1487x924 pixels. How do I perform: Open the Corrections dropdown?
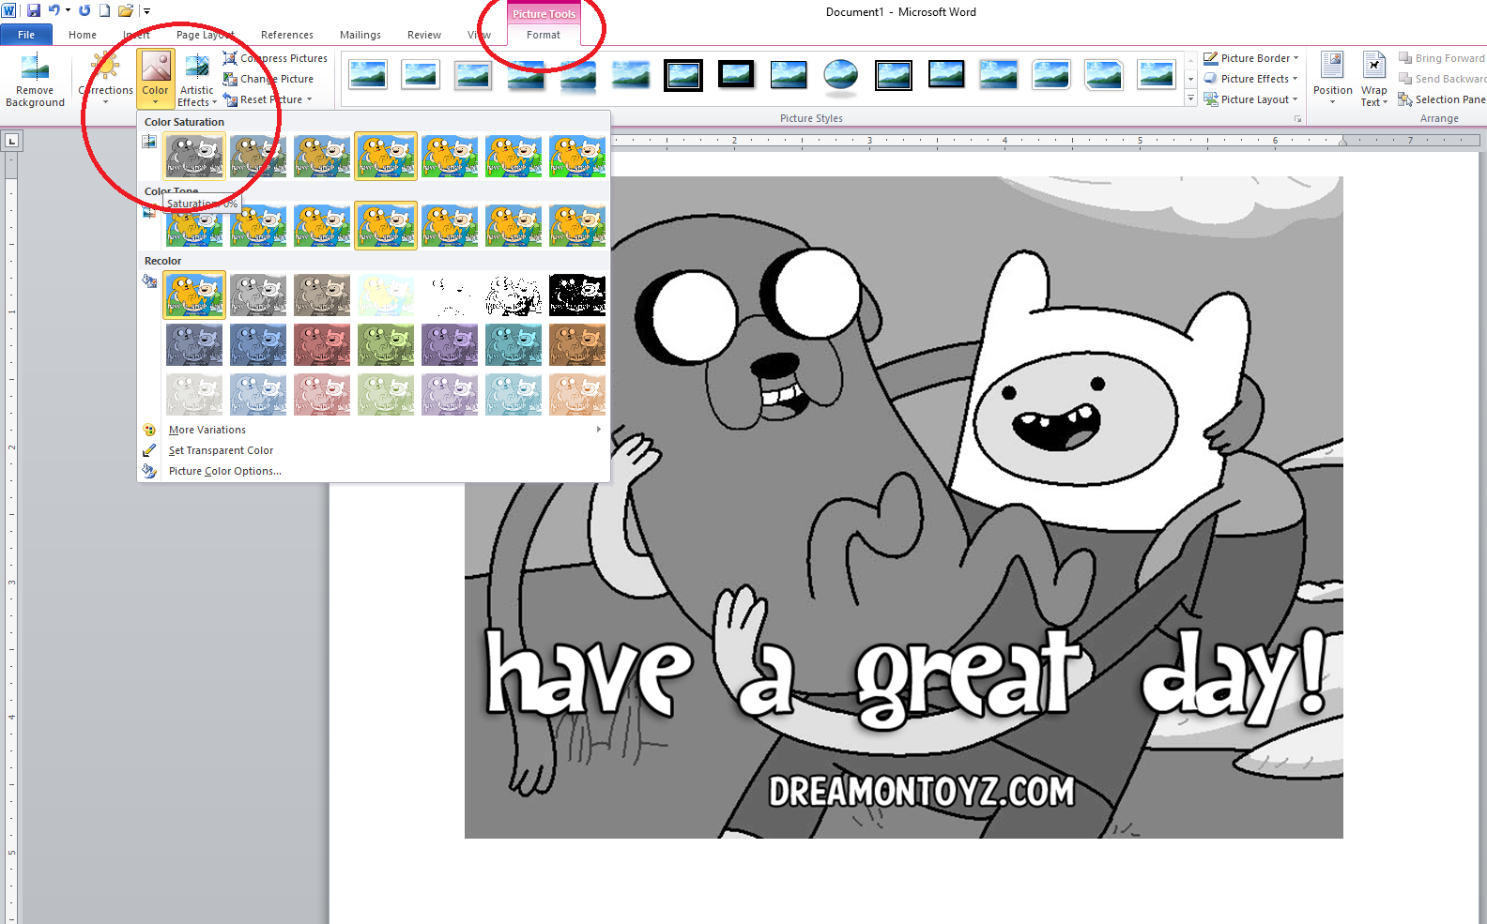(x=106, y=80)
